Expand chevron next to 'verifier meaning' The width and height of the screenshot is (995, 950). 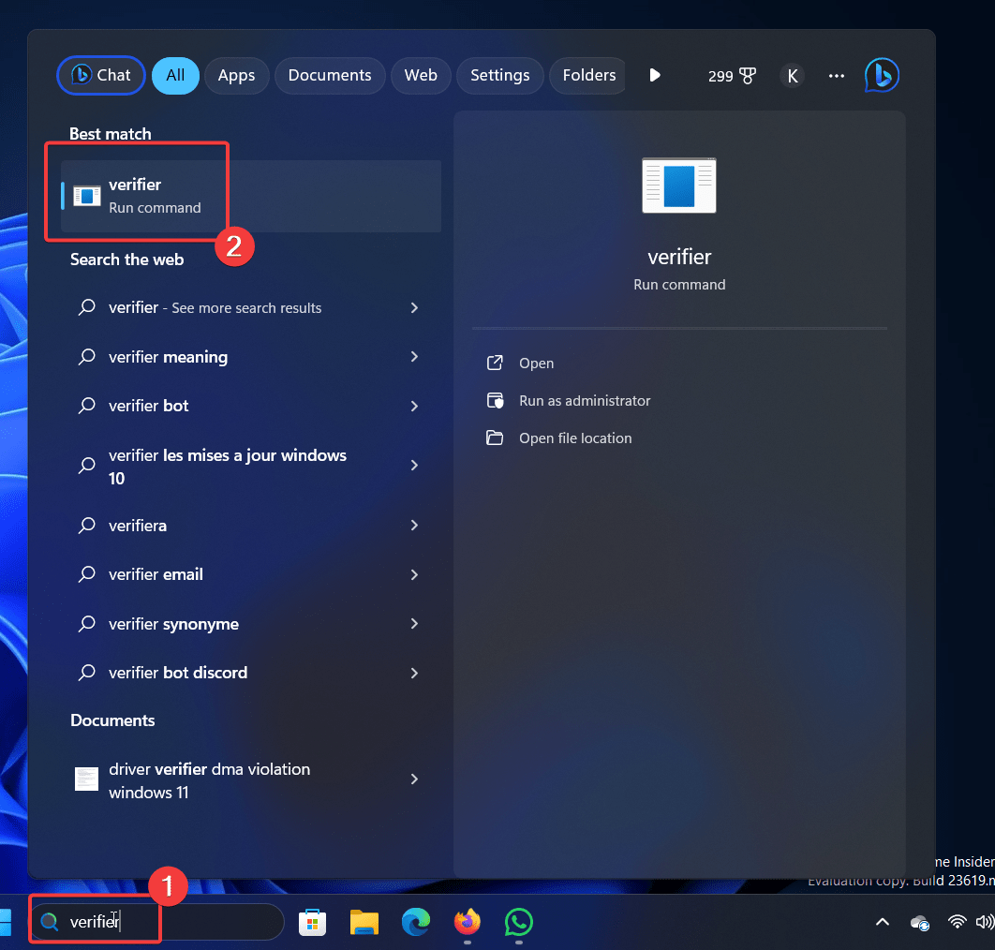click(414, 357)
